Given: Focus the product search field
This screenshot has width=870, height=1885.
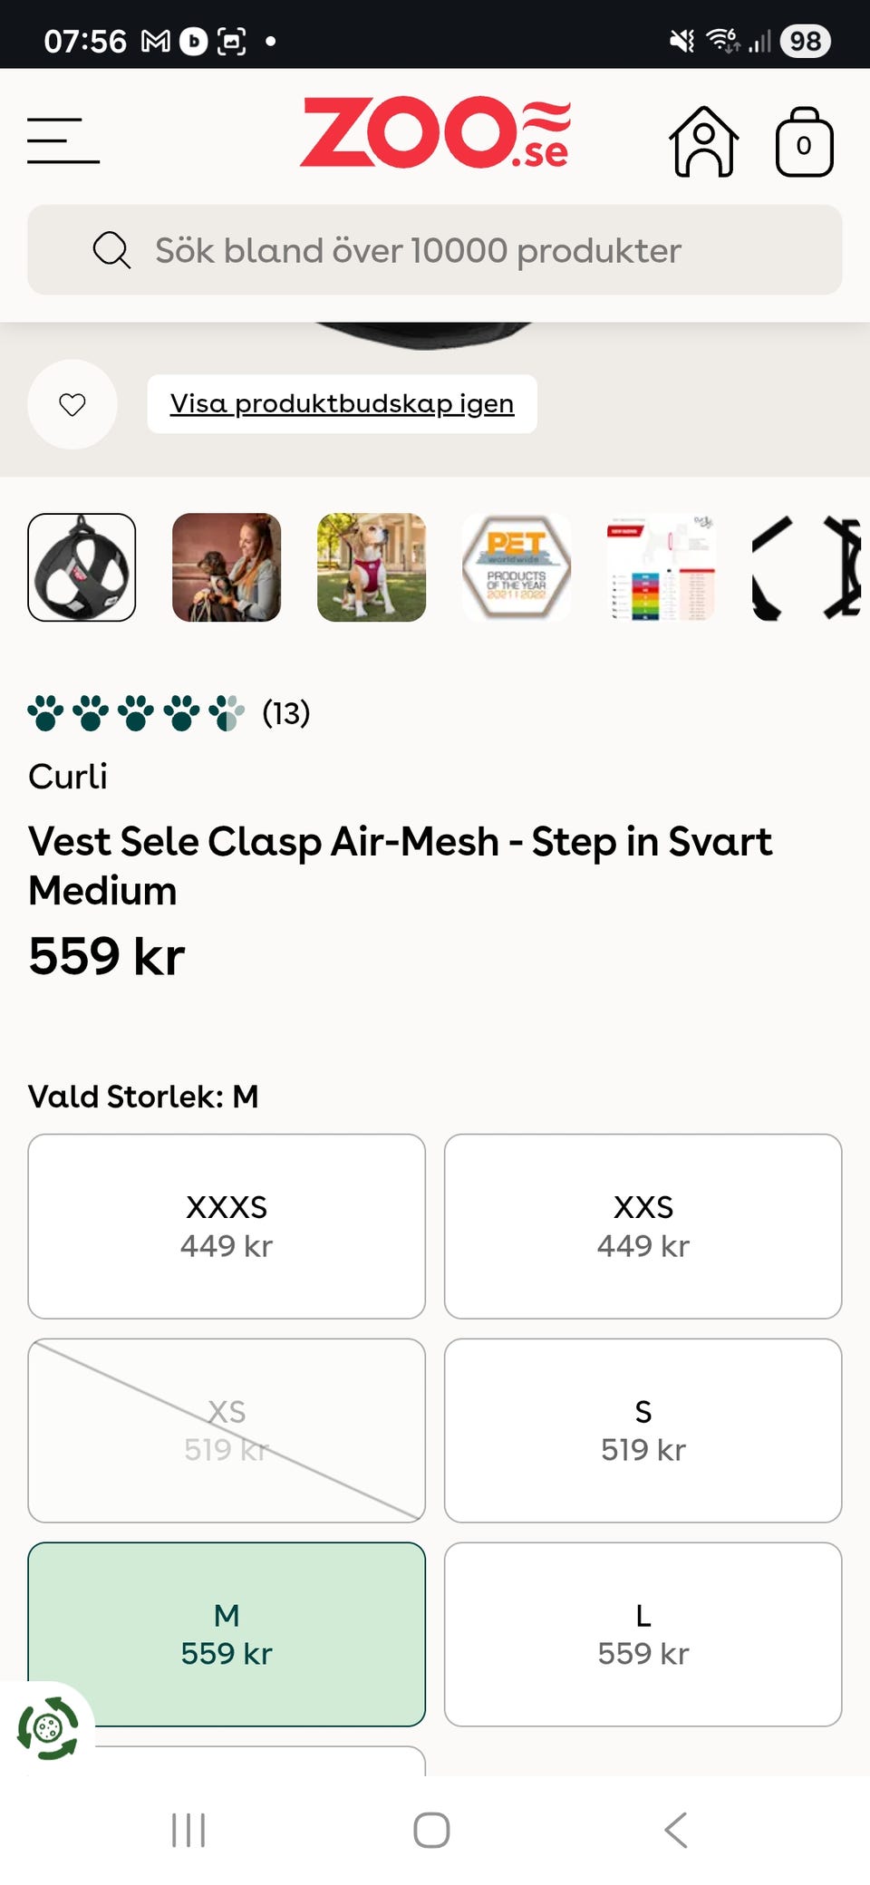Looking at the screenshot, I should click(x=435, y=250).
